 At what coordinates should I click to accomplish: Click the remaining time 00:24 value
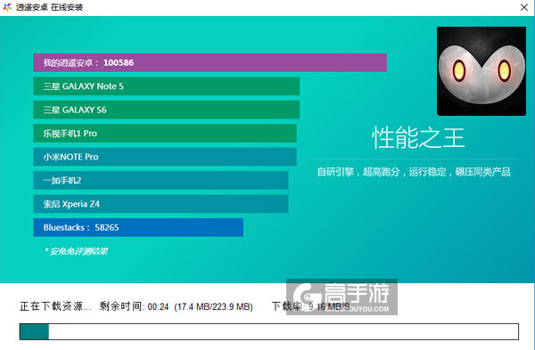[159, 306]
